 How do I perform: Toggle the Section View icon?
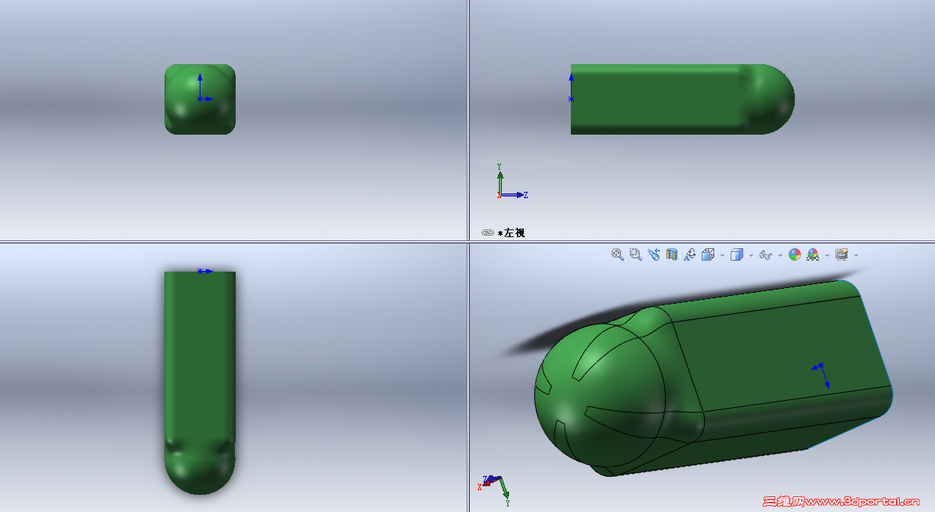pos(671,254)
